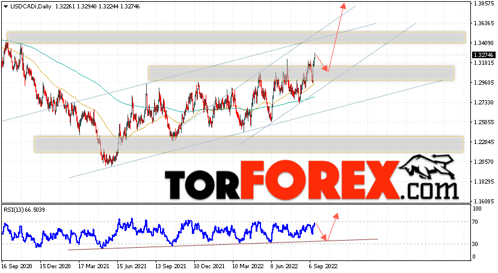The image size is (498, 273).
Task: Click the 13 Sep 2021 date label
Action: 171,266
